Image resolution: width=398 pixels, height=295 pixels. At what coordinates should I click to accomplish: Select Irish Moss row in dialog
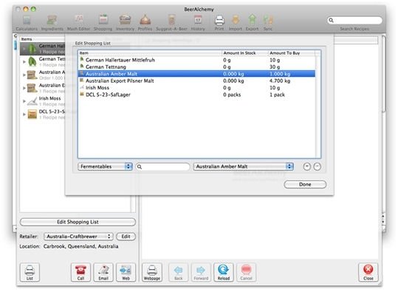196,88
